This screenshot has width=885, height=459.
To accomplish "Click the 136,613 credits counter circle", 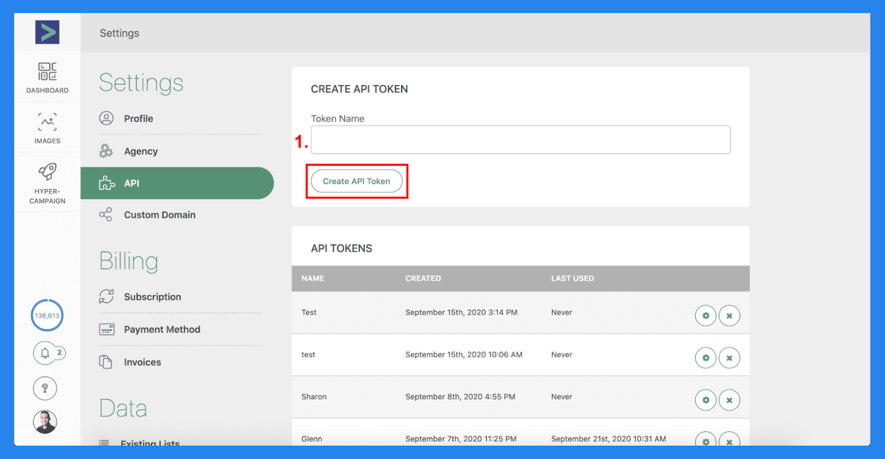I will [x=47, y=316].
